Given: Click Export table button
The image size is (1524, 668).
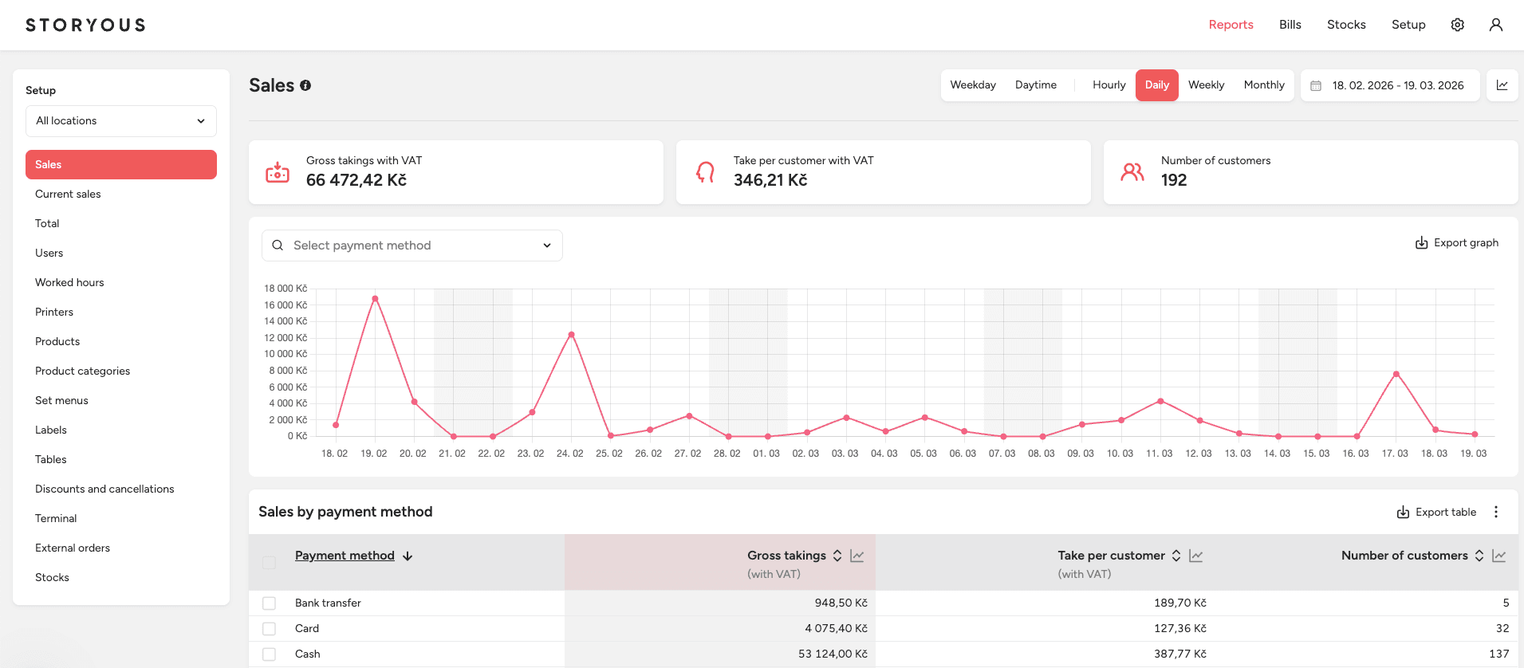Looking at the screenshot, I should point(1436,512).
